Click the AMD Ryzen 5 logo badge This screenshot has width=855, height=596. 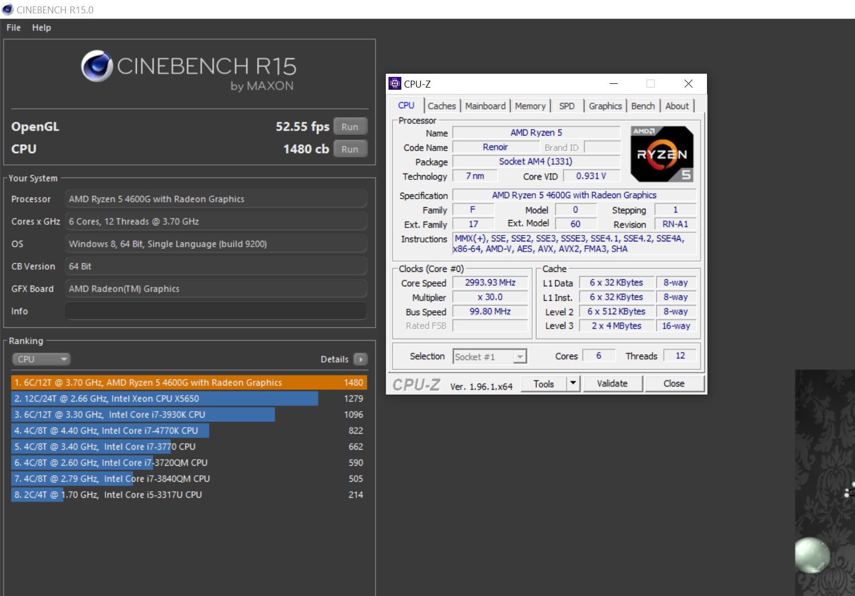[x=662, y=154]
